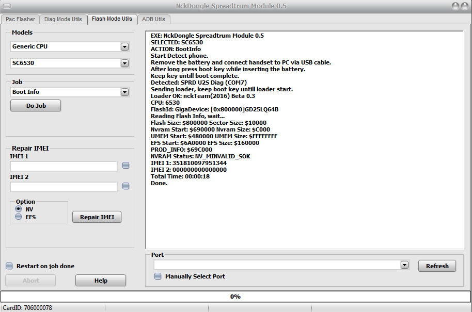Toggle Restart on job done checkbox
Screen dimensions: 472x312
[9, 266]
